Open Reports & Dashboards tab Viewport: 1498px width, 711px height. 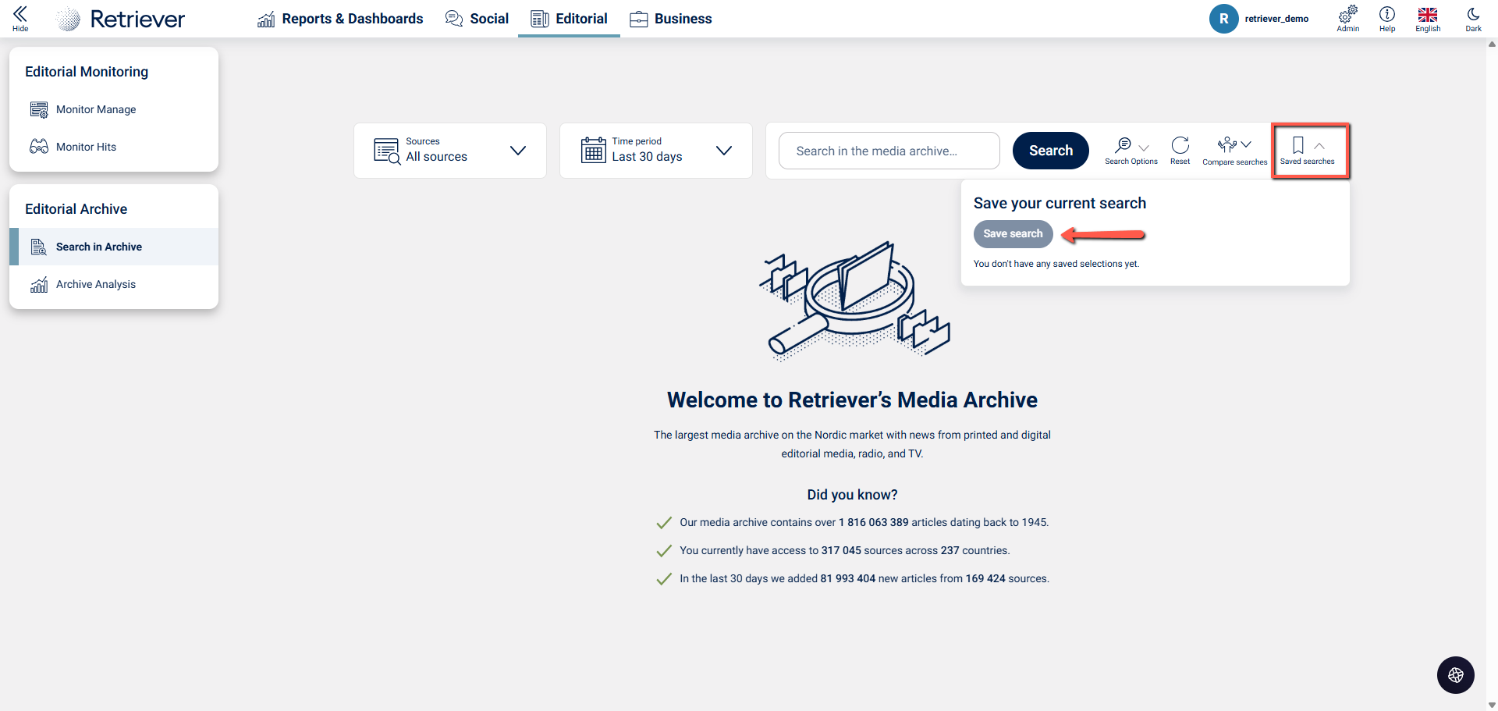coord(340,19)
